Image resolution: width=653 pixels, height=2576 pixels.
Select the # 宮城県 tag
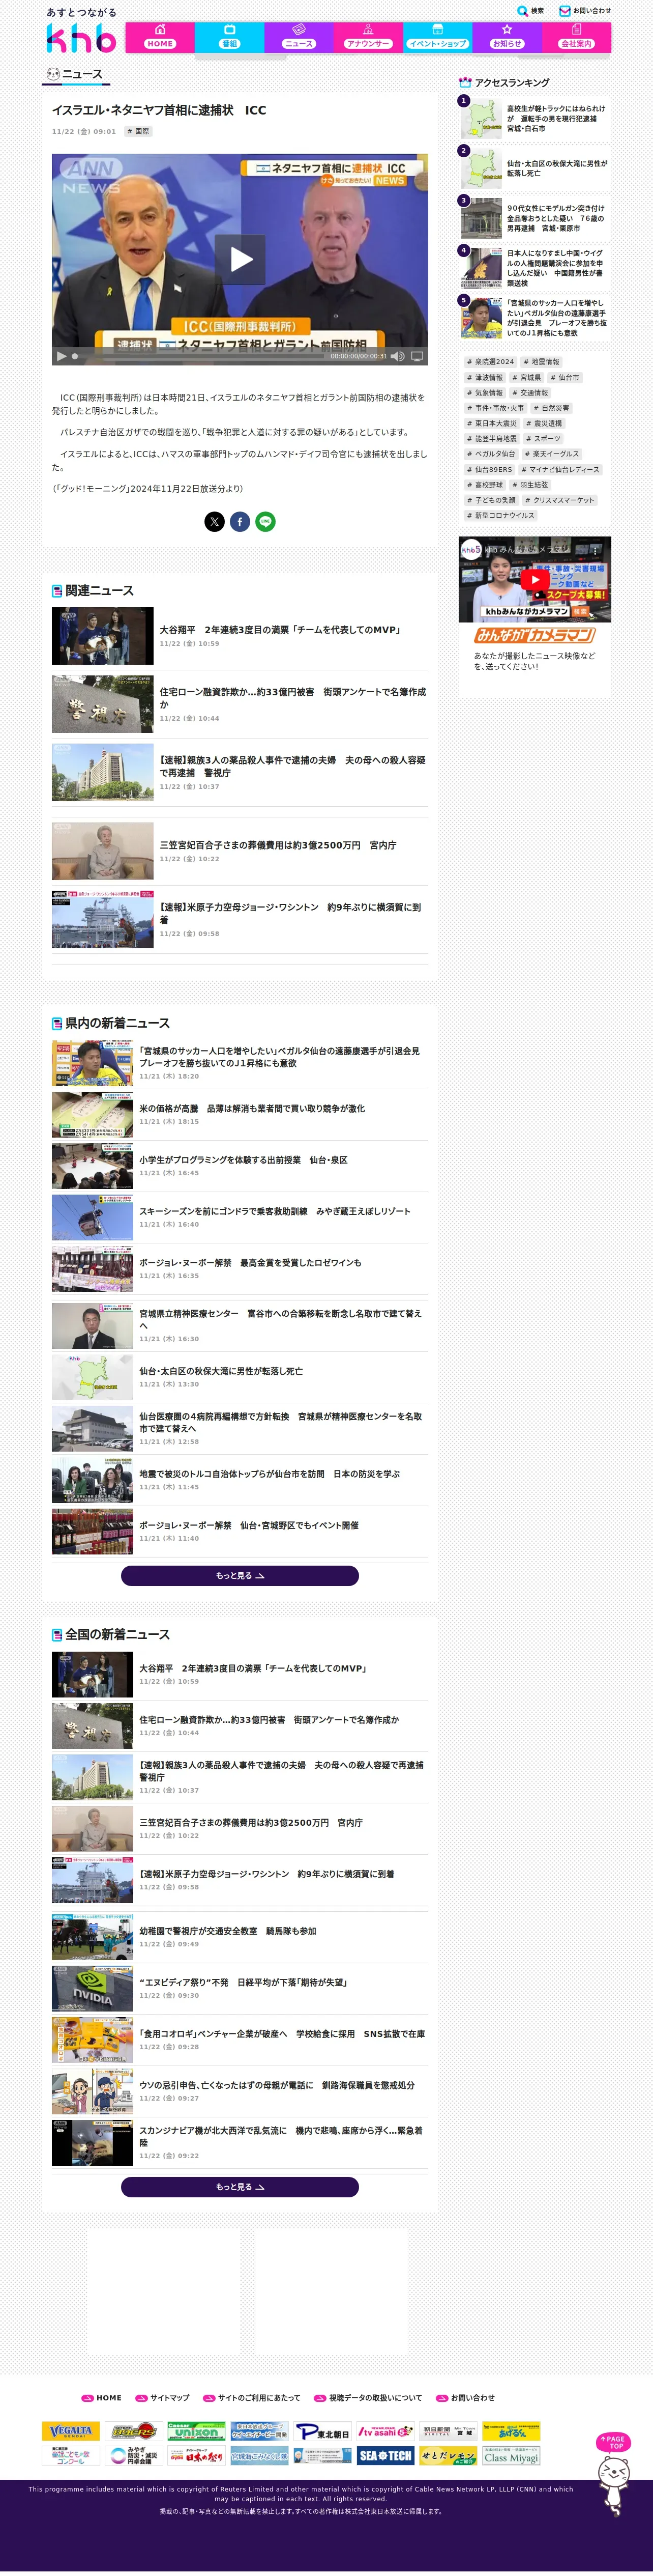526,378
